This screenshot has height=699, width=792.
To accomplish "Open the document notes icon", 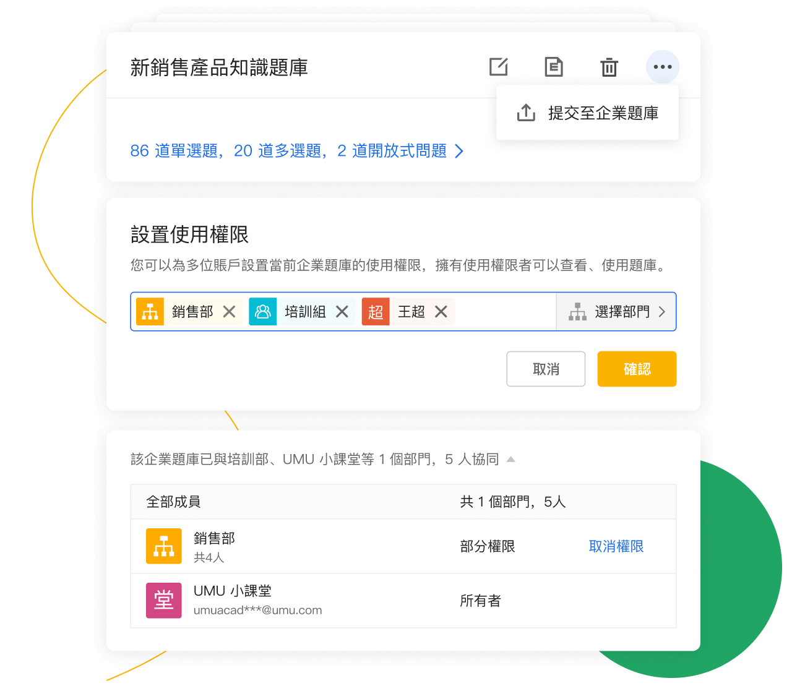I will pyautogui.click(x=554, y=67).
